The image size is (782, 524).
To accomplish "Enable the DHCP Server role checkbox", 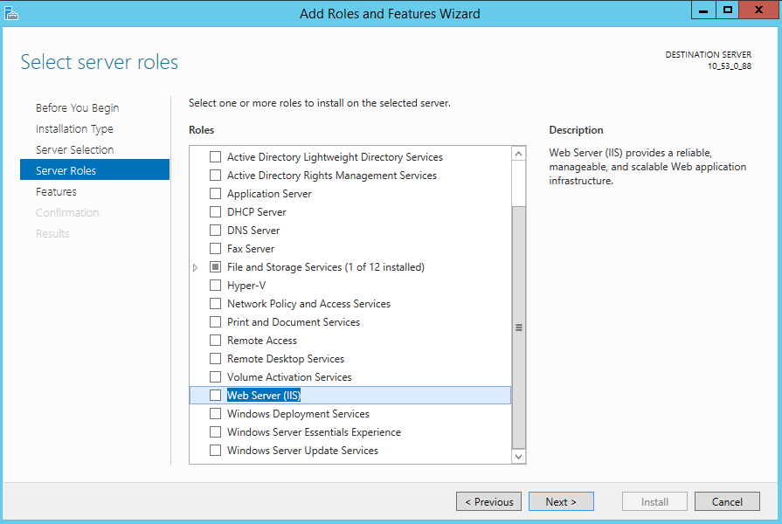I will (216, 212).
